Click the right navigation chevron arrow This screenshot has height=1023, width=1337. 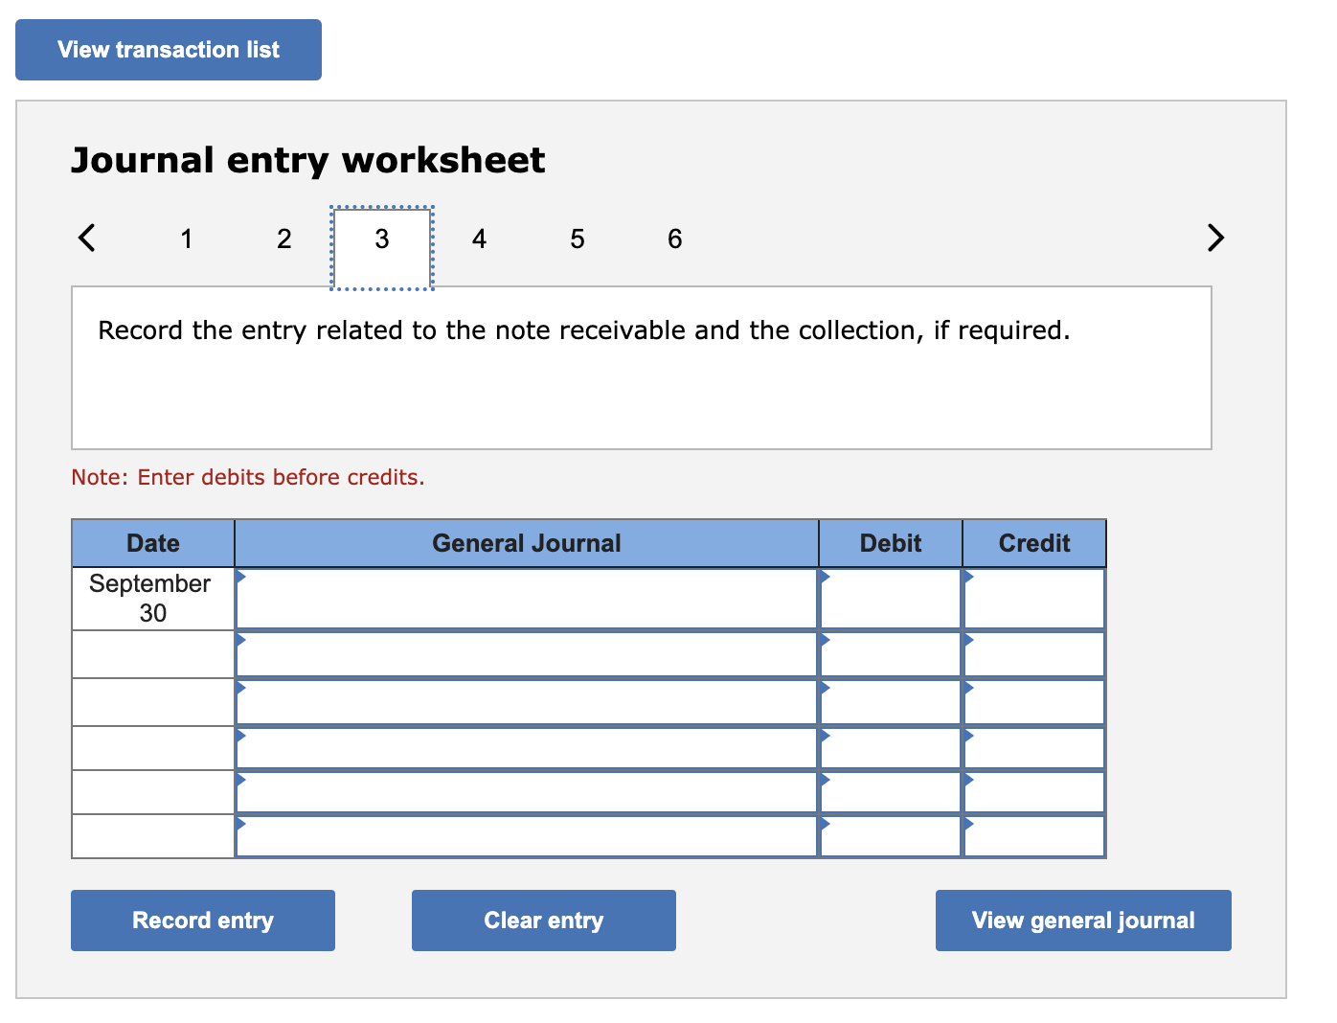pos(1214,238)
